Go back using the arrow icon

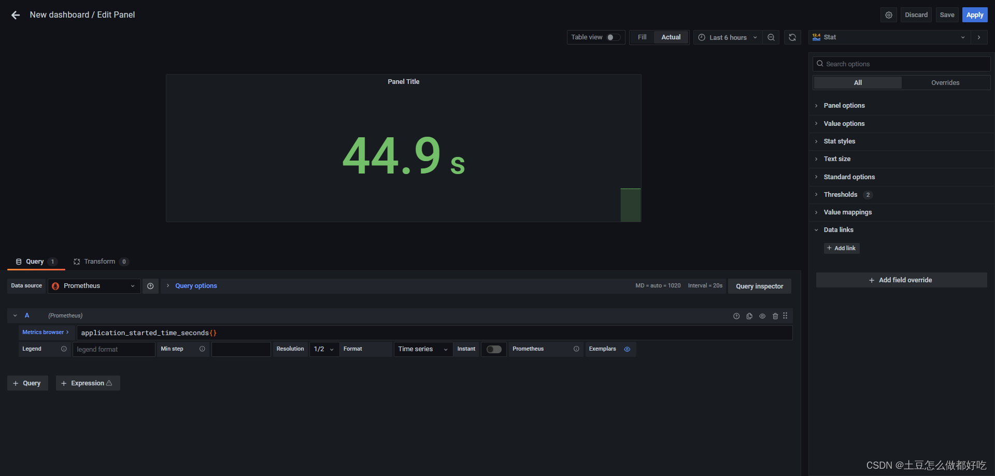[16, 15]
